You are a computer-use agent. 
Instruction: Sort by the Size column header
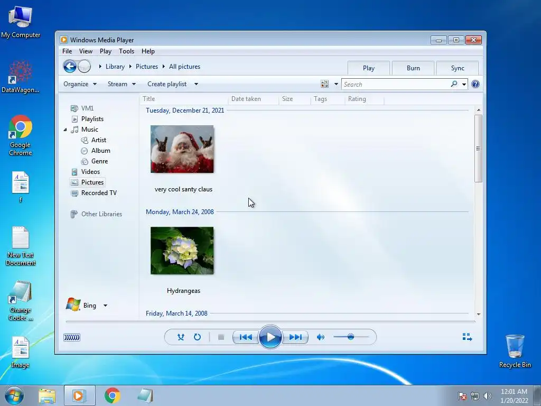tap(295, 99)
